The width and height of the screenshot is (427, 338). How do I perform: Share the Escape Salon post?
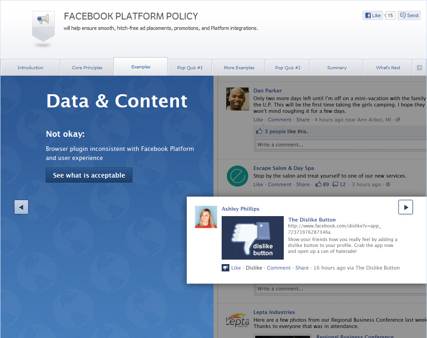click(303, 184)
